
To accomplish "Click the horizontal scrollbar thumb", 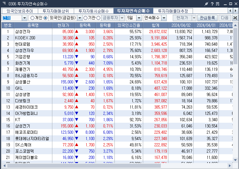I will [x=84, y=166].
